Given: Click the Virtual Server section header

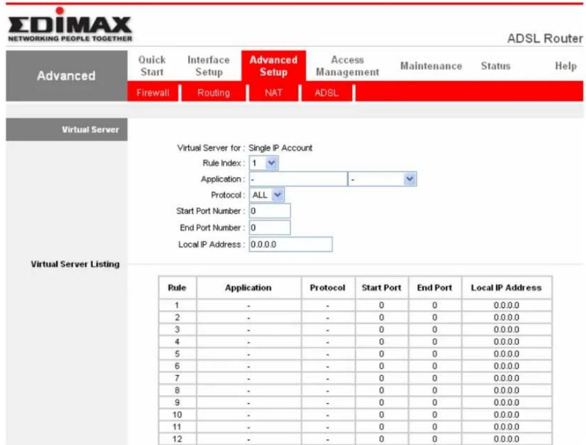Looking at the screenshot, I should [x=66, y=130].
